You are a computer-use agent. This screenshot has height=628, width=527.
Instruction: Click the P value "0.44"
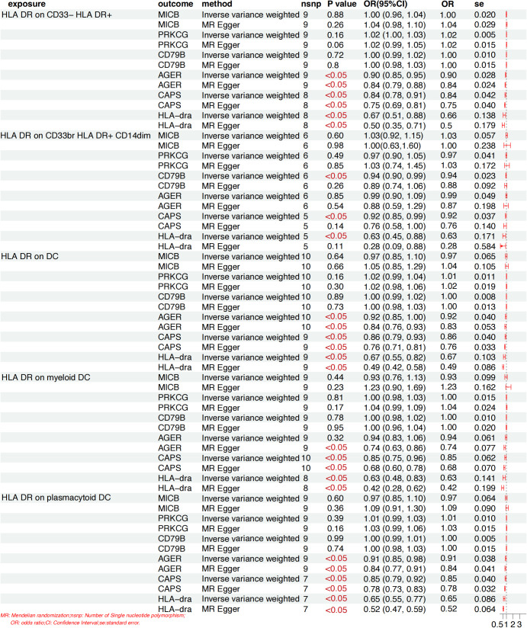tap(336, 377)
